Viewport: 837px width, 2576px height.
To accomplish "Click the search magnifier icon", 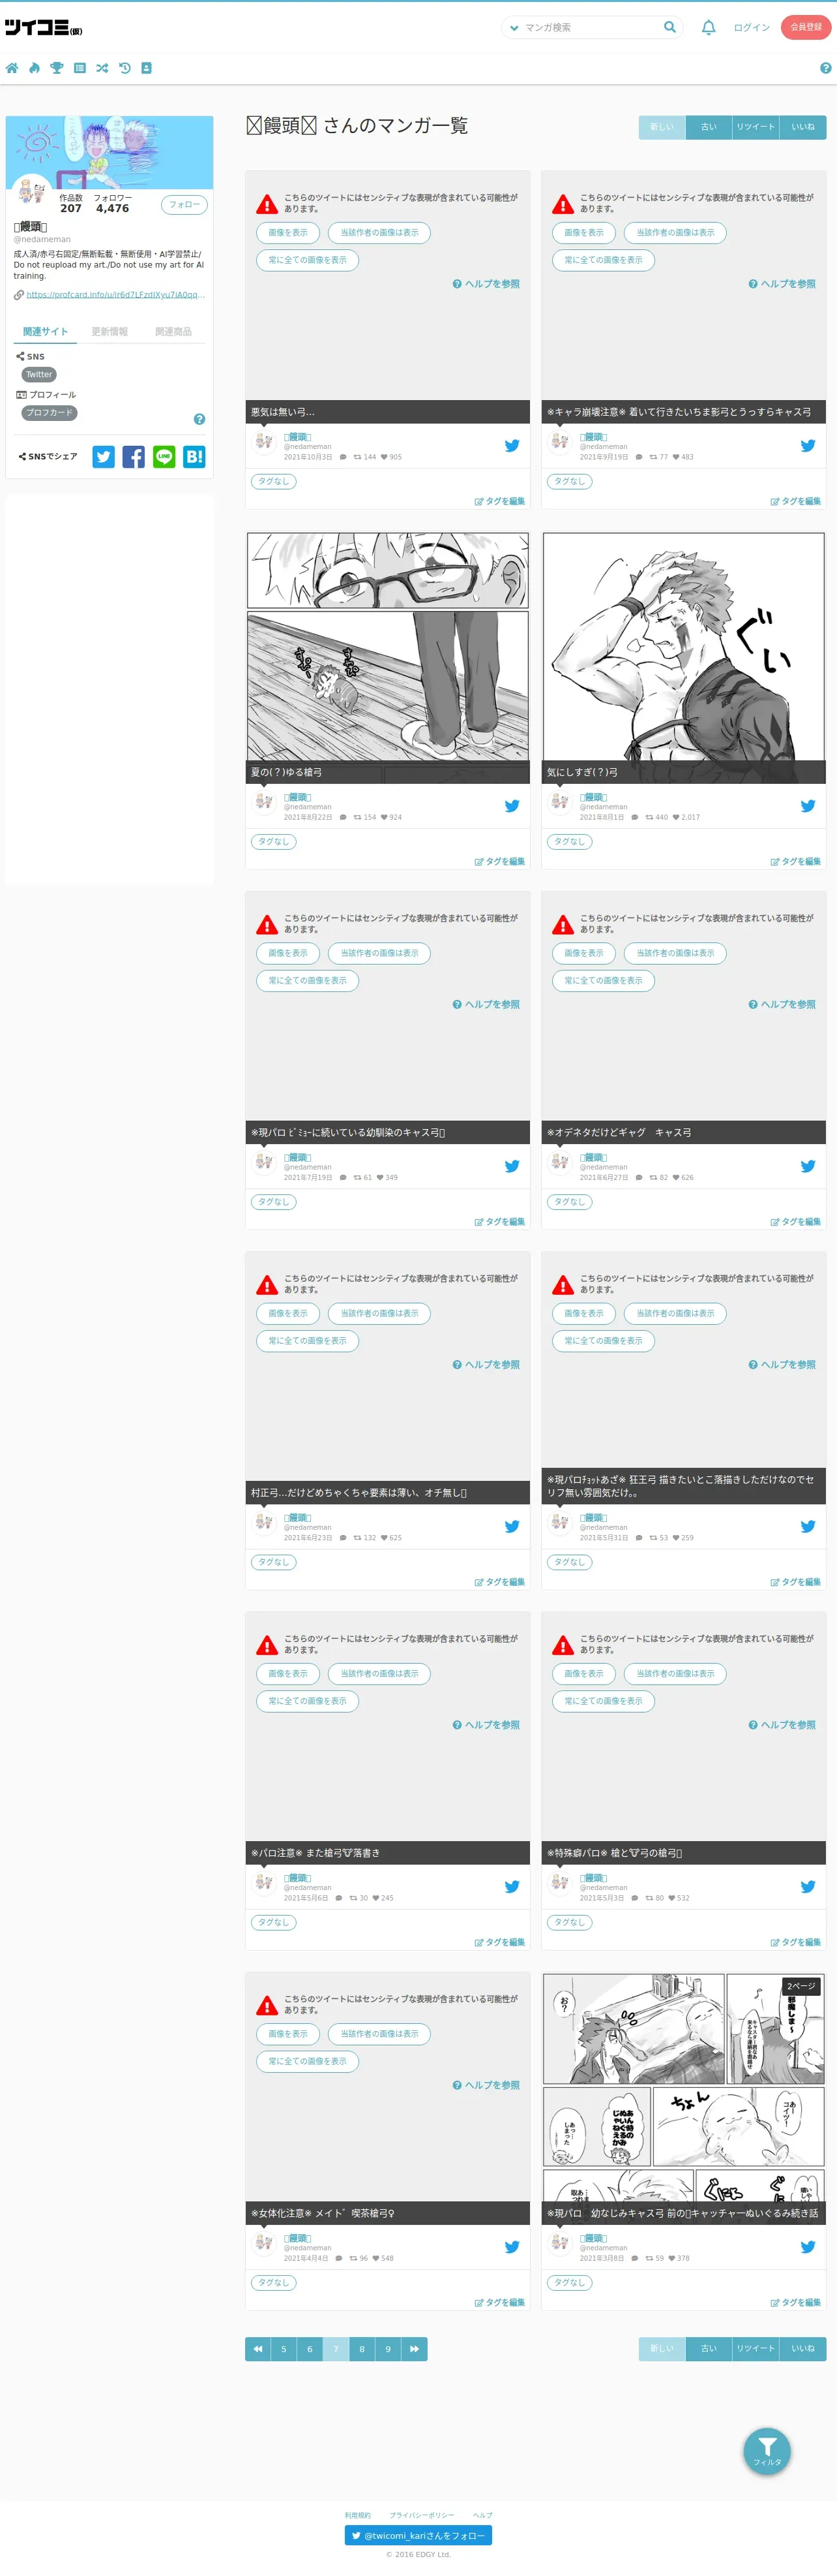I will pyautogui.click(x=669, y=27).
